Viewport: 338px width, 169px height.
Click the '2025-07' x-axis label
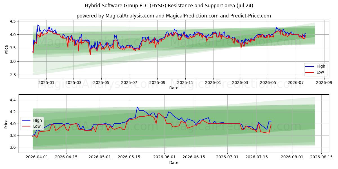[x=129, y=83]
